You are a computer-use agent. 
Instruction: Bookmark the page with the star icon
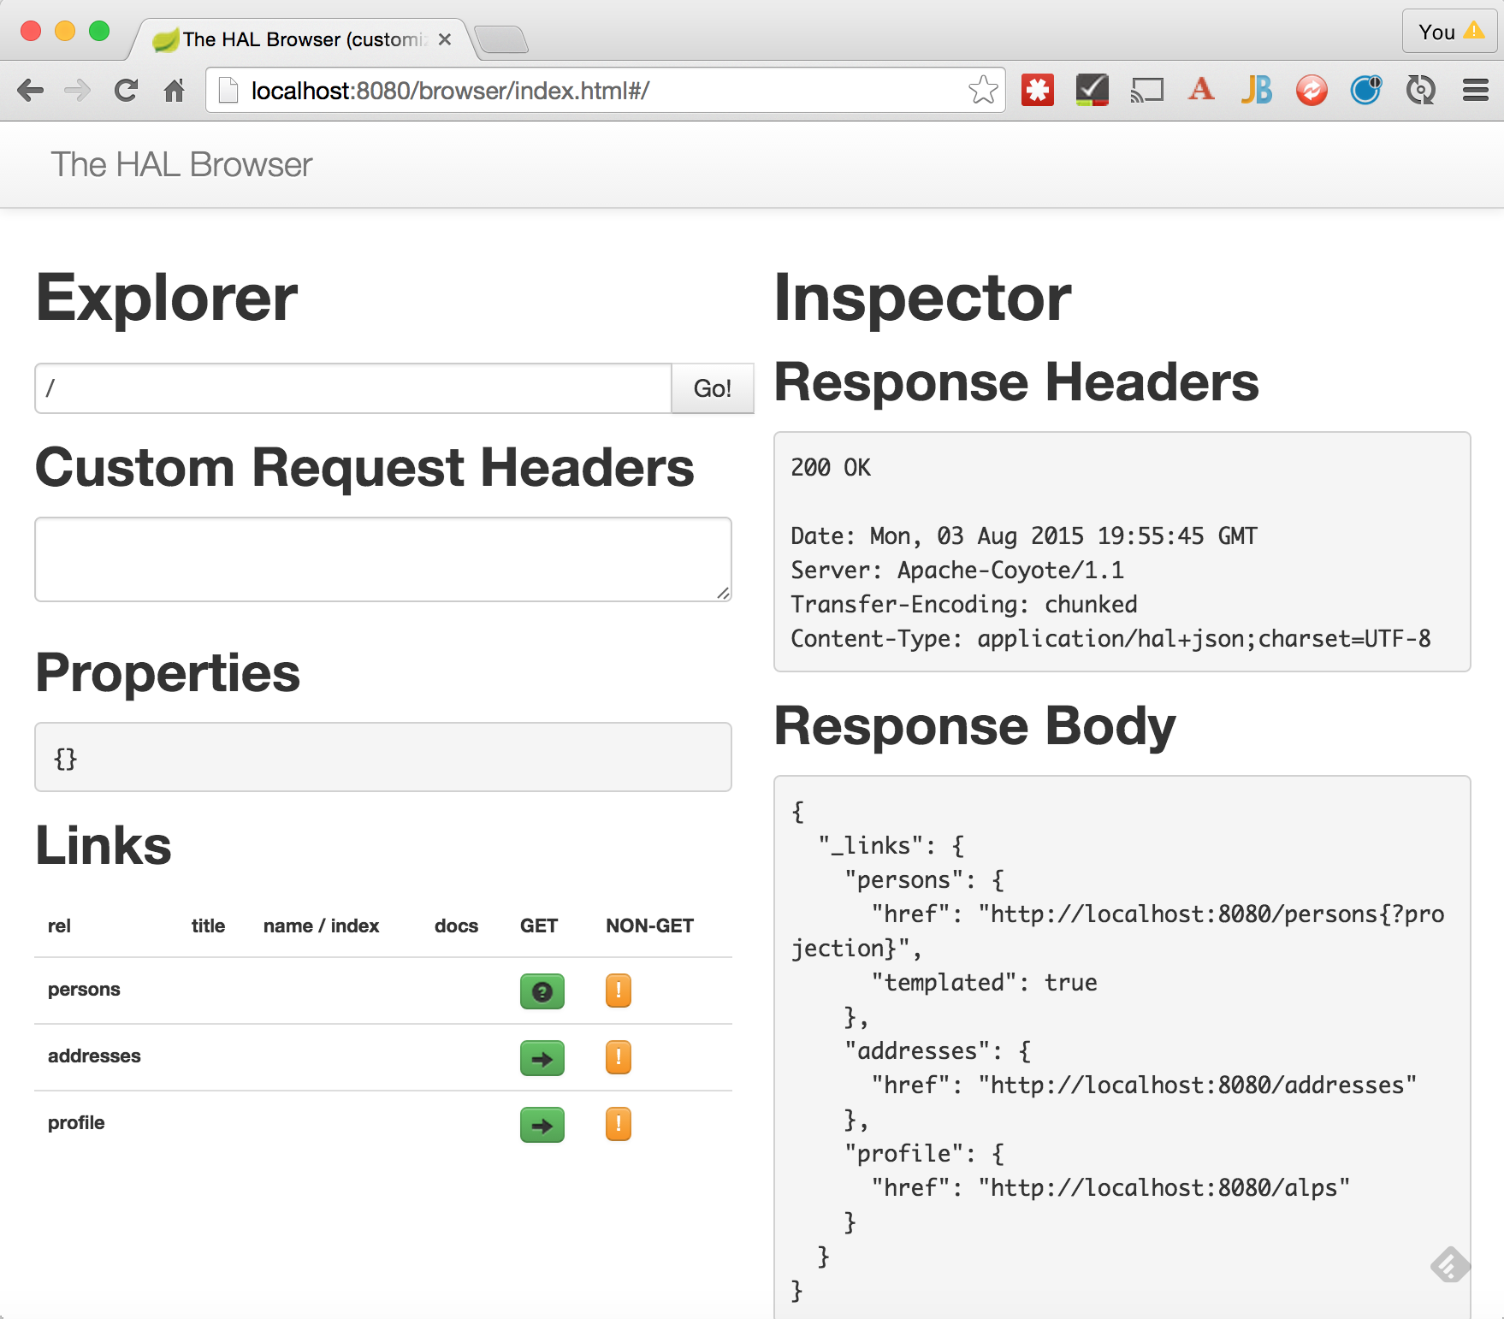pyautogui.click(x=983, y=90)
